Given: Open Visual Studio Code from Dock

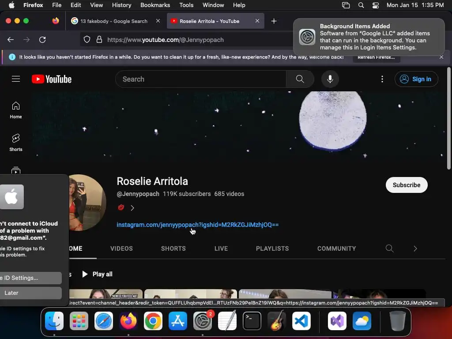Looking at the screenshot, I should [x=301, y=321].
